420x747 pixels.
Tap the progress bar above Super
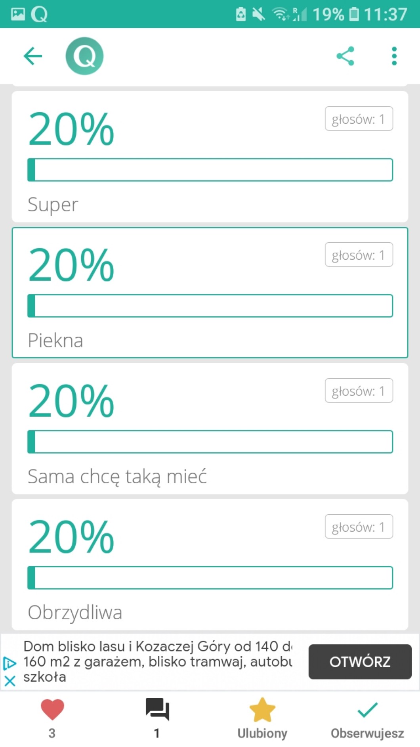(210, 170)
